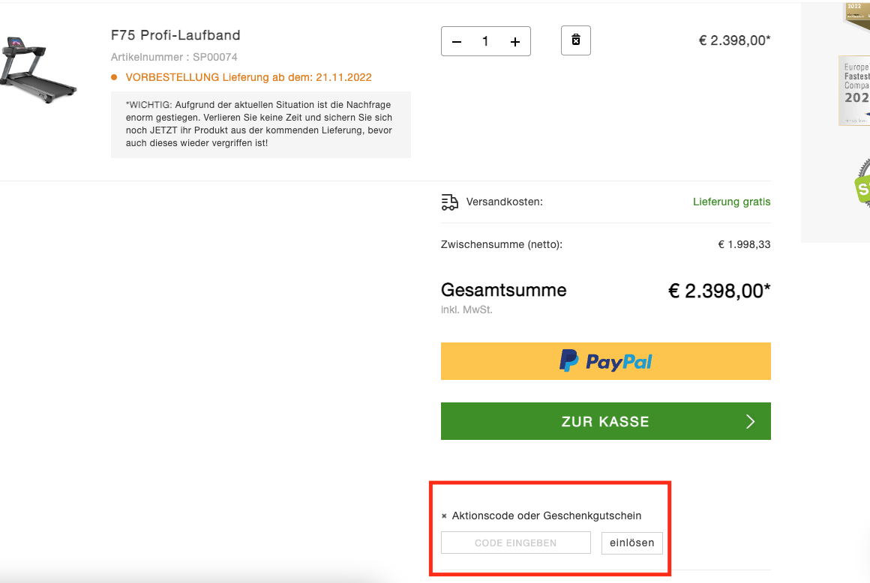Click the green Lieferung gratis text
Viewport: 870px width, 583px height.
(731, 202)
